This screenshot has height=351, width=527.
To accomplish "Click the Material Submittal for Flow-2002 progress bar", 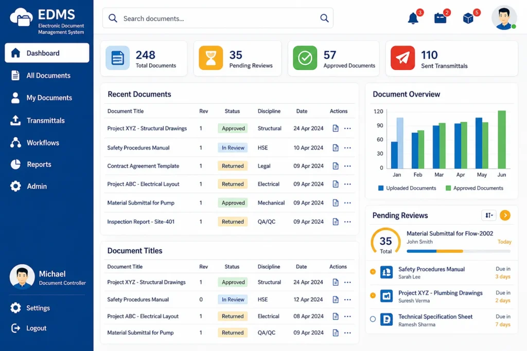I will click(459, 251).
